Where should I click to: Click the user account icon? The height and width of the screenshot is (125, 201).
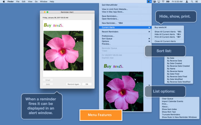pos(187,2)
